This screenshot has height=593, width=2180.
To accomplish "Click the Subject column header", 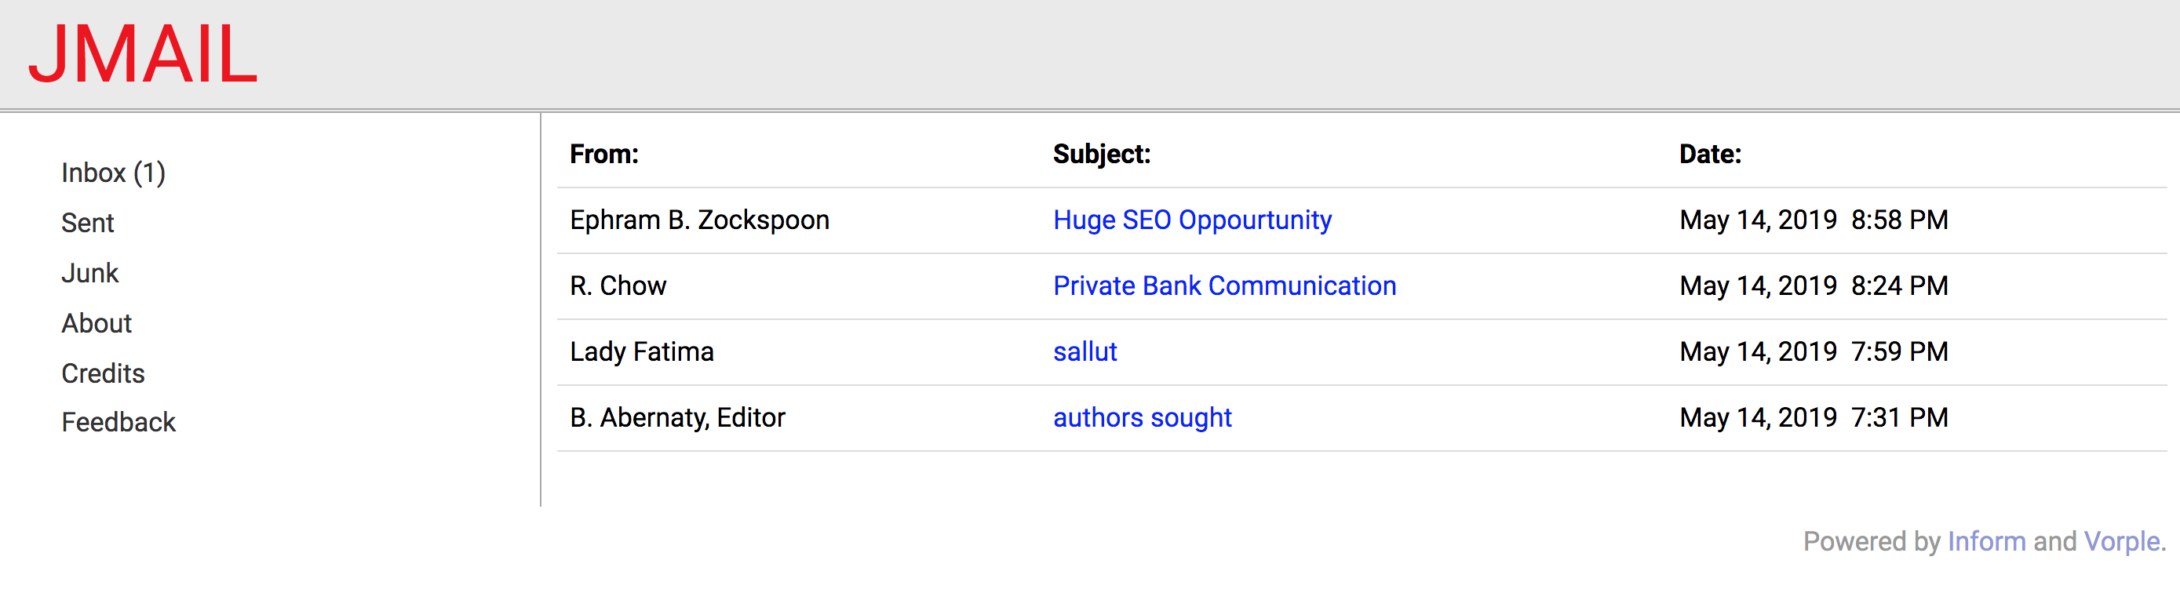I will (x=1101, y=154).
